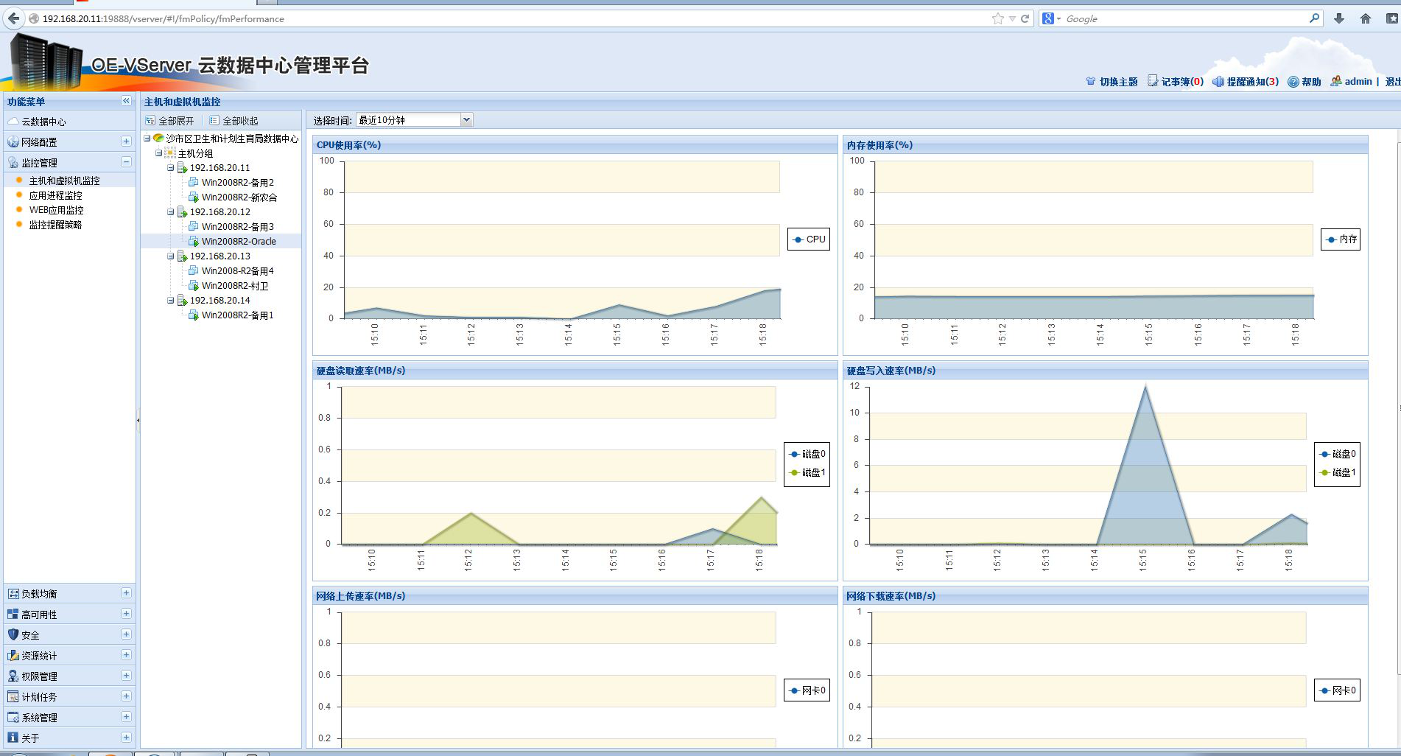1401x756 pixels.
Task: Open the reminder notifications (提醒通知)
Action: 1218,82
